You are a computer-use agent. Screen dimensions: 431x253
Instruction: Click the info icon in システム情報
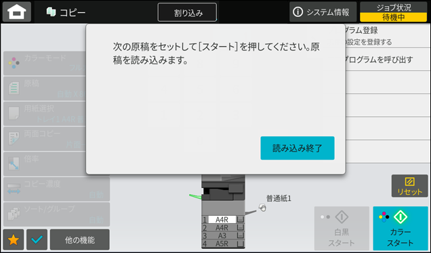click(x=298, y=11)
